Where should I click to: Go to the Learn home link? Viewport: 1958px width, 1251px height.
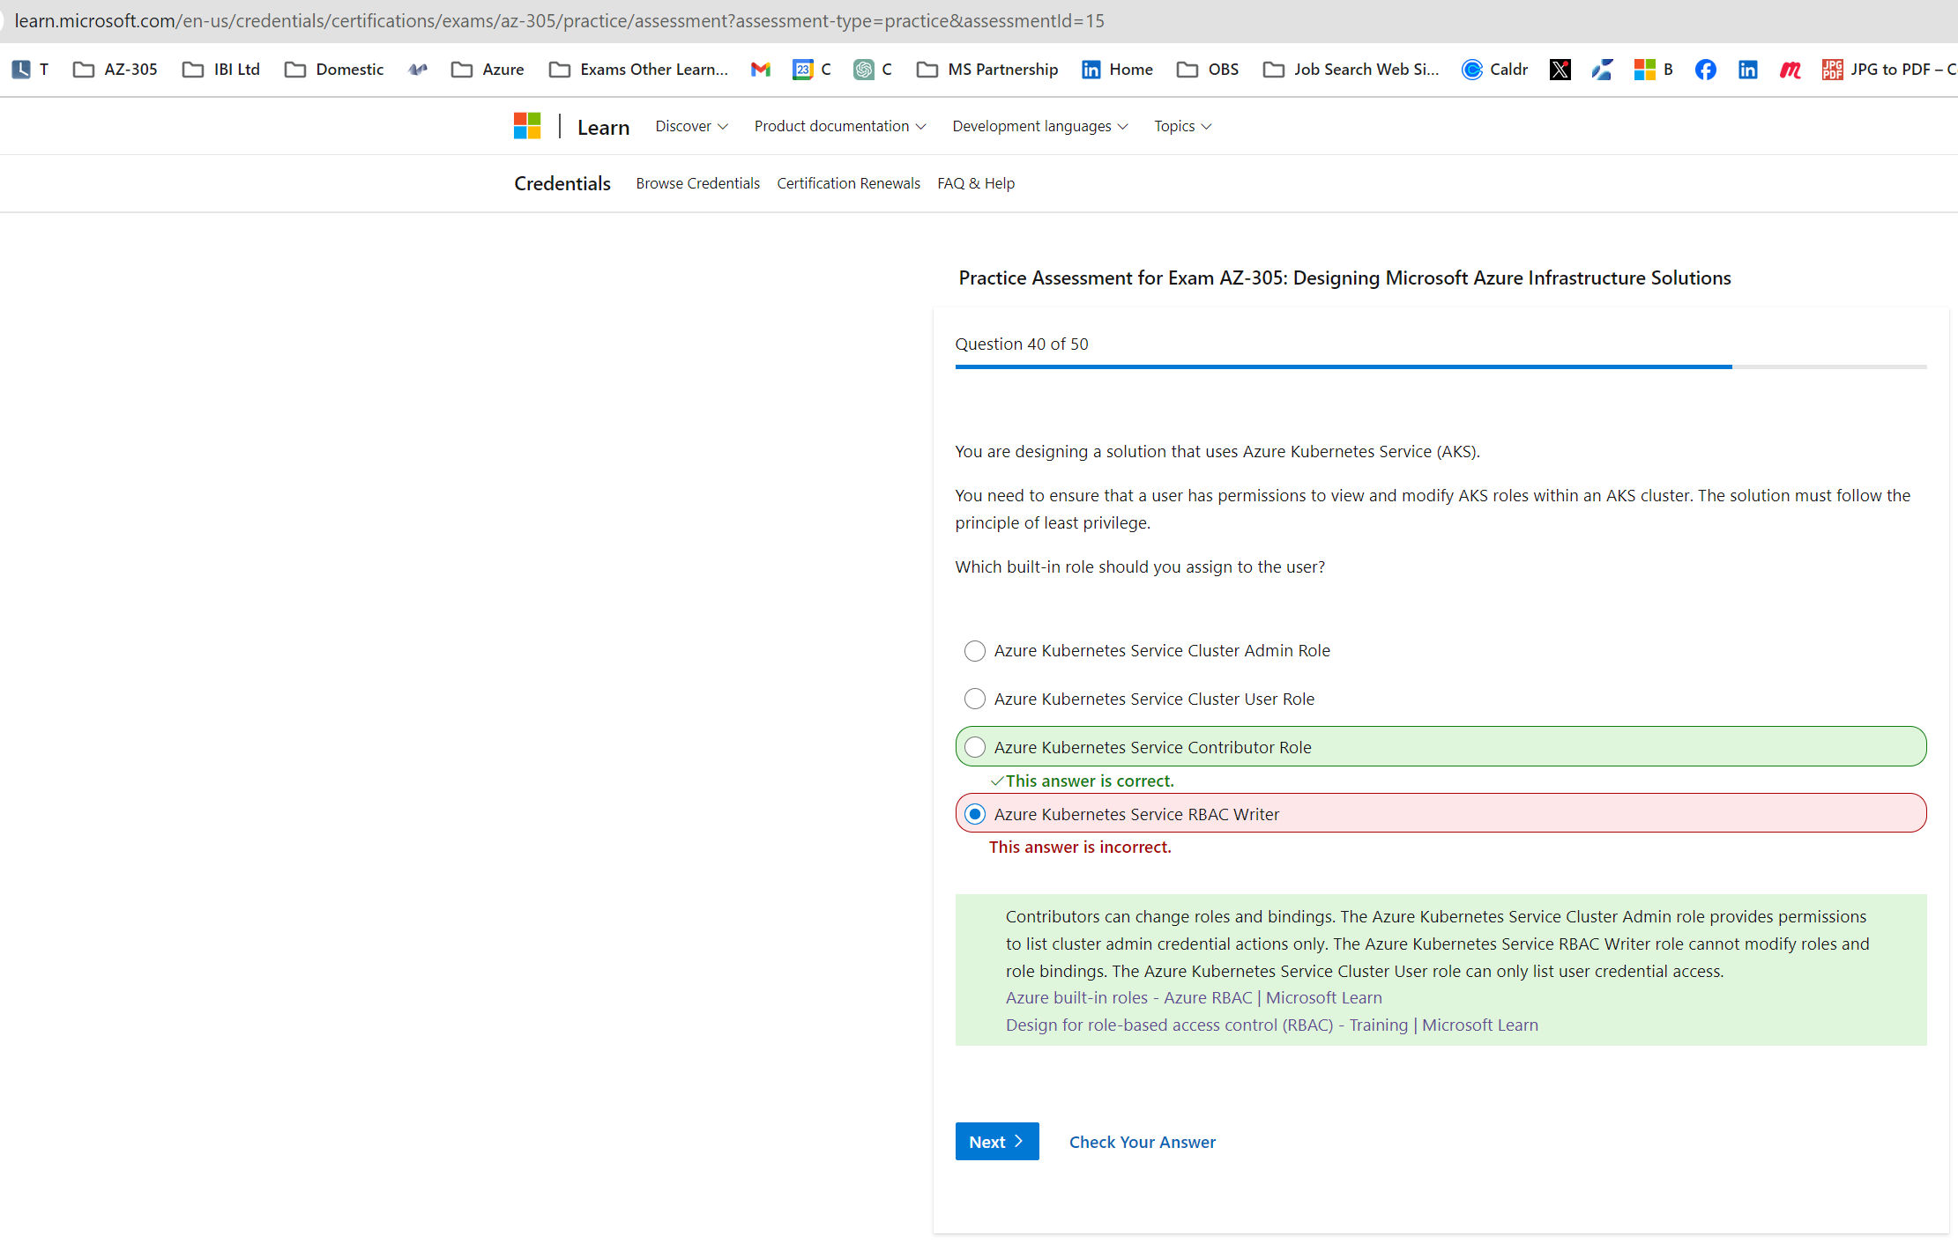[x=603, y=127]
